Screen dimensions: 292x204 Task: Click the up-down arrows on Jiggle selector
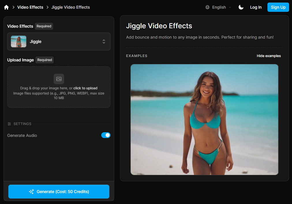coord(104,41)
